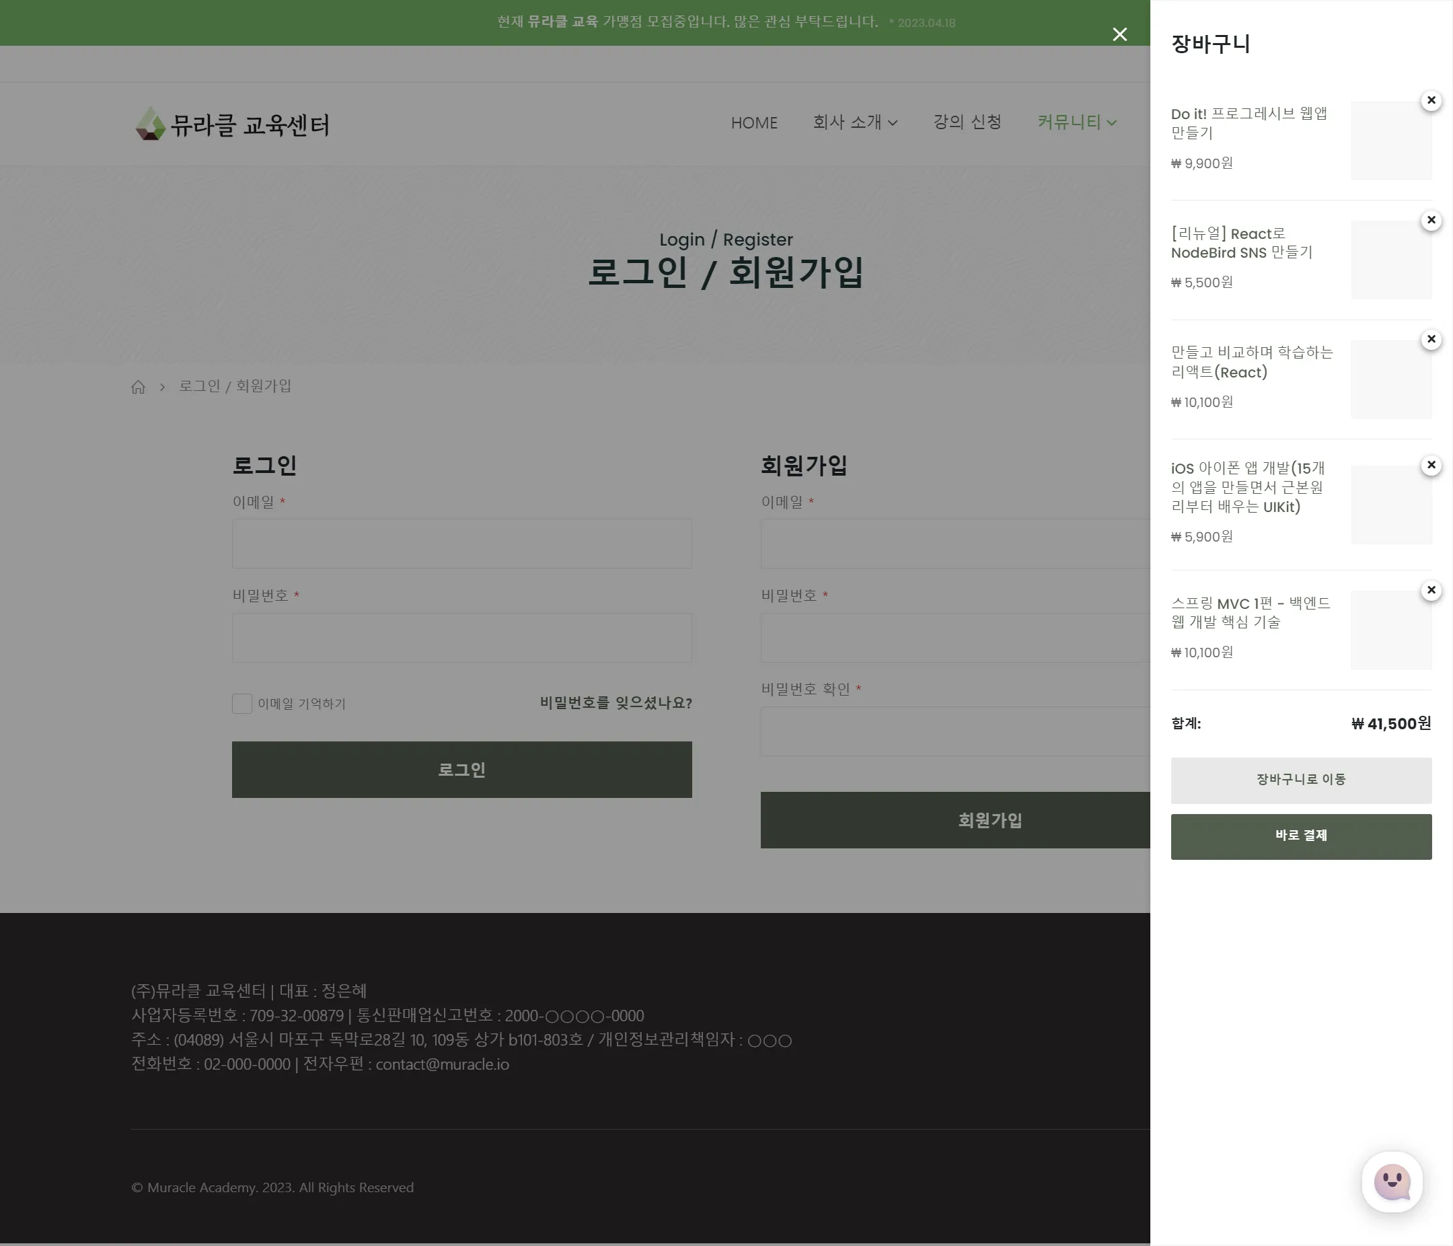
Task: Click thumbnail of '학습하는 리액트(React)' item
Action: [x=1391, y=379]
